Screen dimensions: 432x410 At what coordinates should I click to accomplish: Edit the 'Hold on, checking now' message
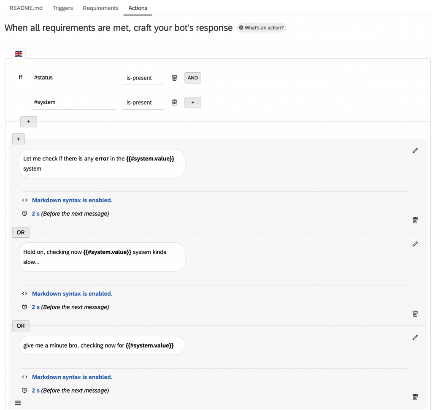coord(415,244)
